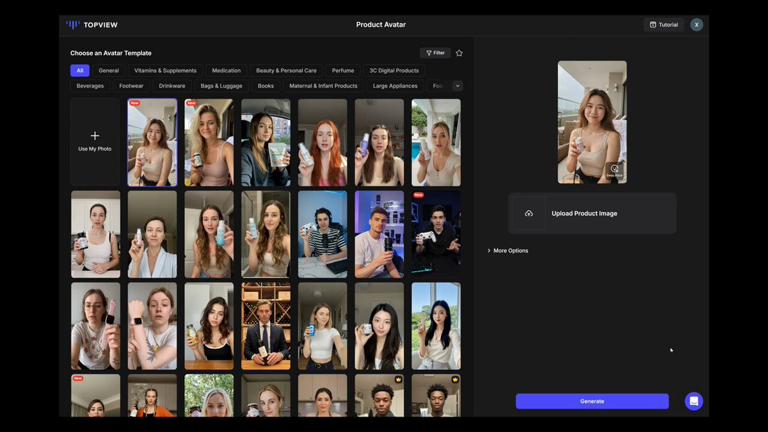Click the Generate button
The height and width of the screenshot is (432, 768).
pyautogui.click(x=592, y=401)
